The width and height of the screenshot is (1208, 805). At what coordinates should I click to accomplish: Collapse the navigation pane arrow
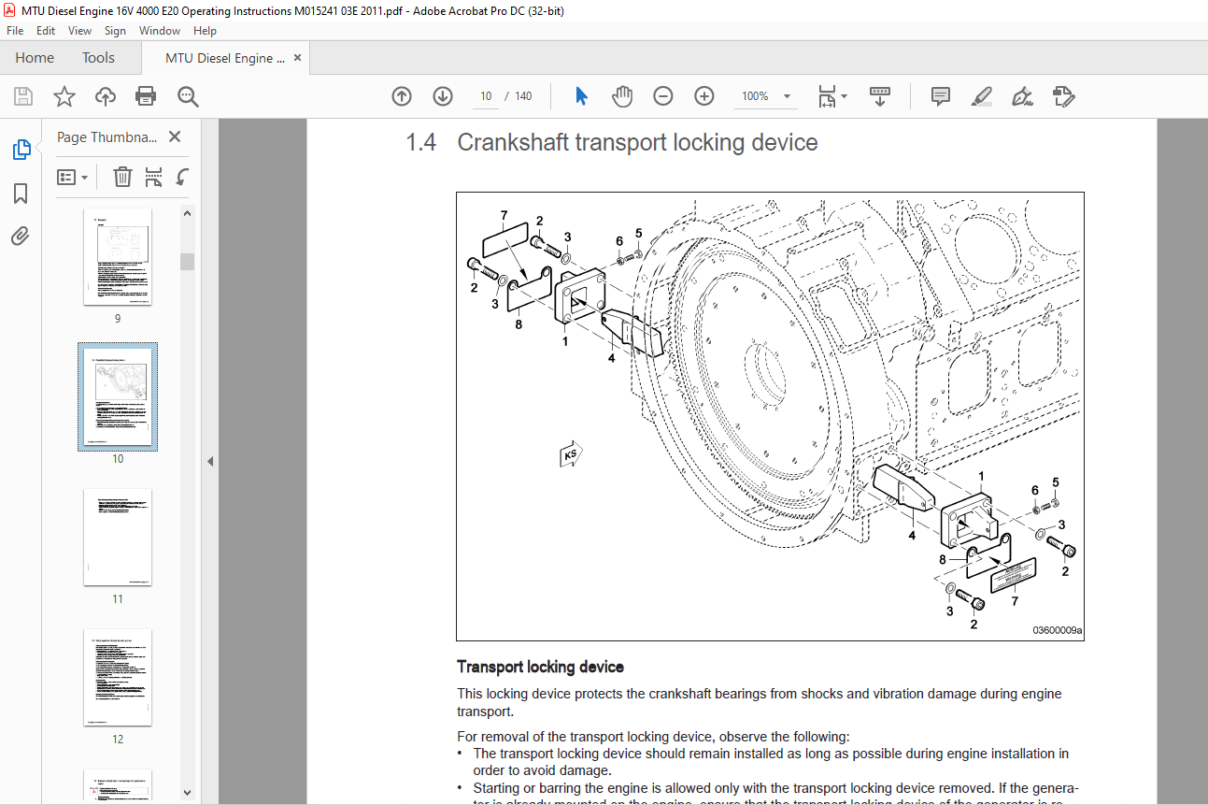tap(210, 461)
